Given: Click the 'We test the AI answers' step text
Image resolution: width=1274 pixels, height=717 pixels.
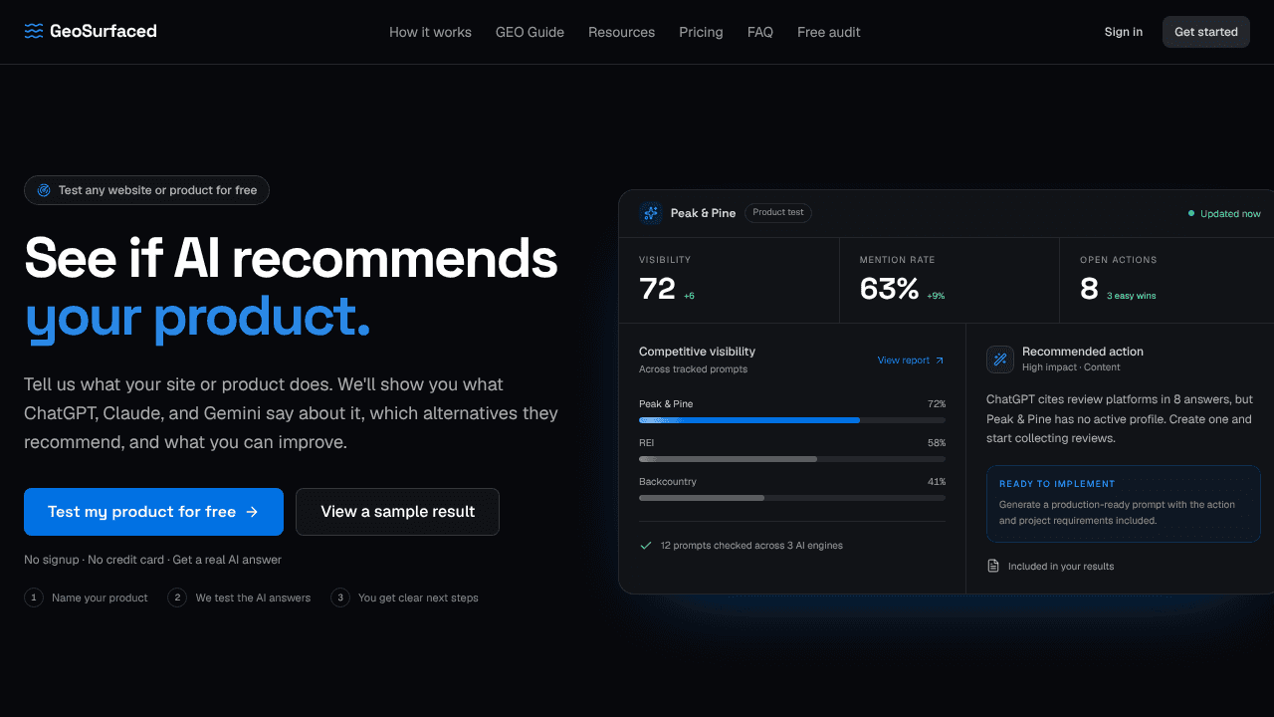Looking at the screenshot, I should (x=253, y=597).
